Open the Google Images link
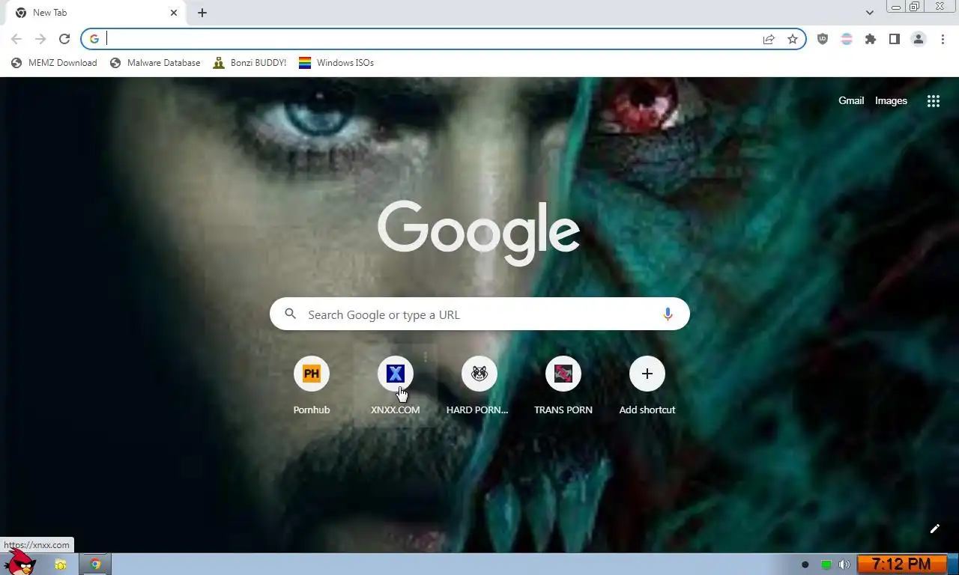The image size is (959, 575). [891, 100]
